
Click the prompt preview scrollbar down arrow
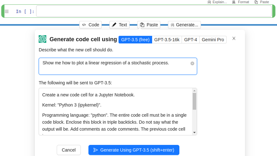tap(194, 132)
